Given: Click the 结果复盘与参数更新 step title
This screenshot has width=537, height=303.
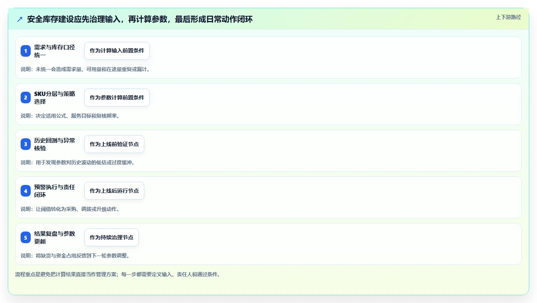Looking at the screenshot, I should tap(55, 237).
